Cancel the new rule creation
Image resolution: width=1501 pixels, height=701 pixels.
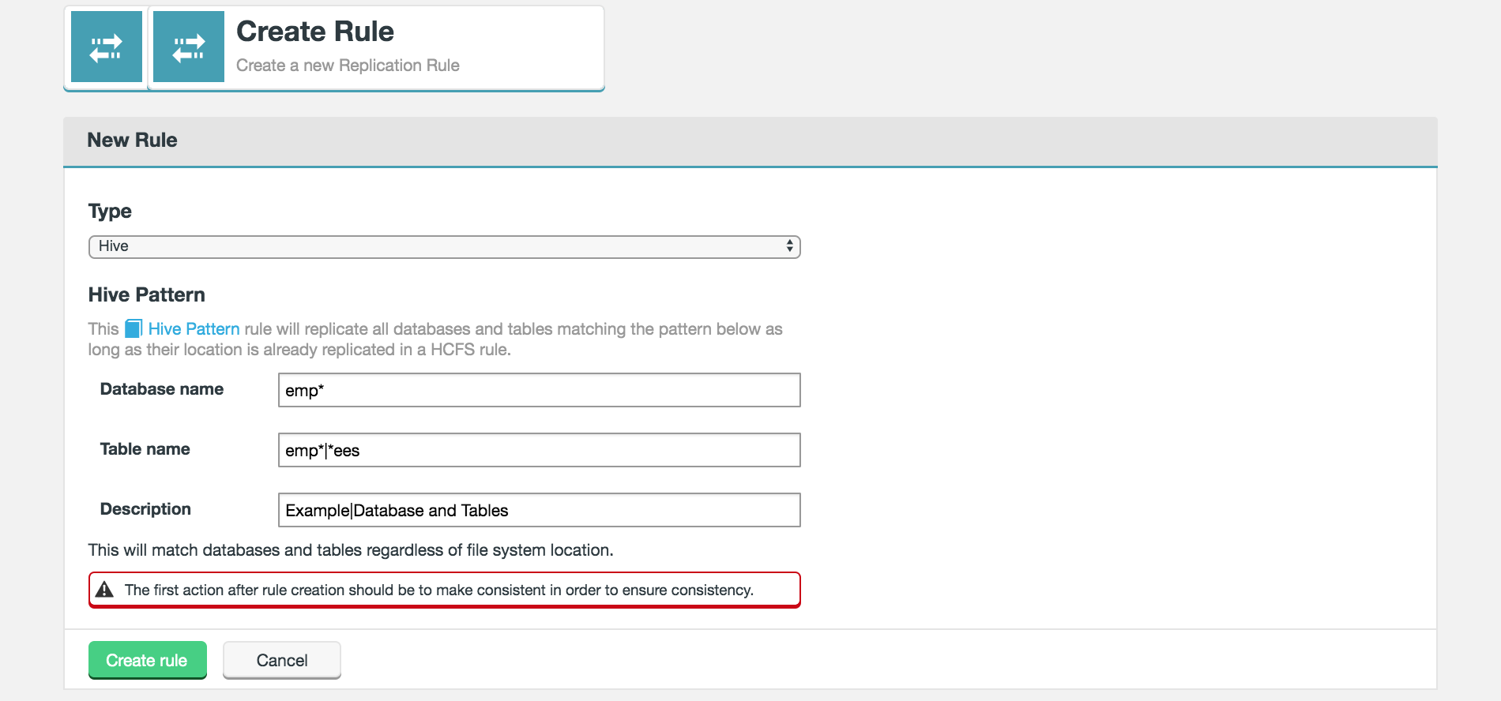pyautogui.click(x=282, y=660)
